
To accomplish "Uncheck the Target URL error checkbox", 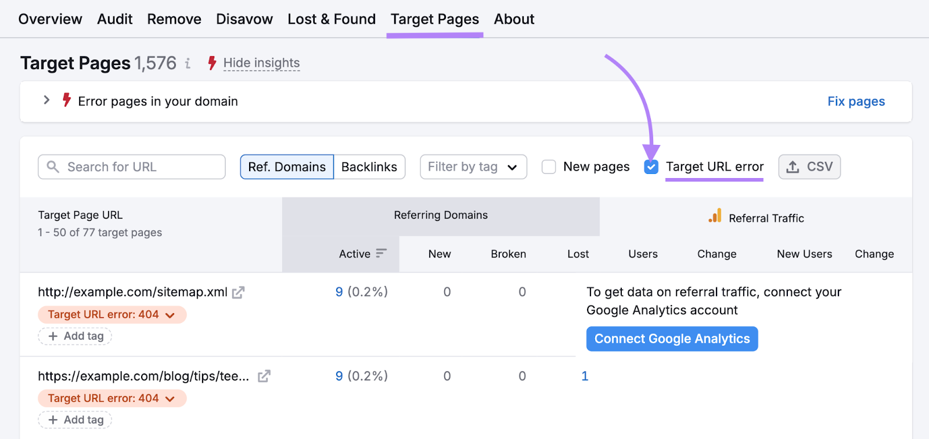I will (x=651, y=167).
